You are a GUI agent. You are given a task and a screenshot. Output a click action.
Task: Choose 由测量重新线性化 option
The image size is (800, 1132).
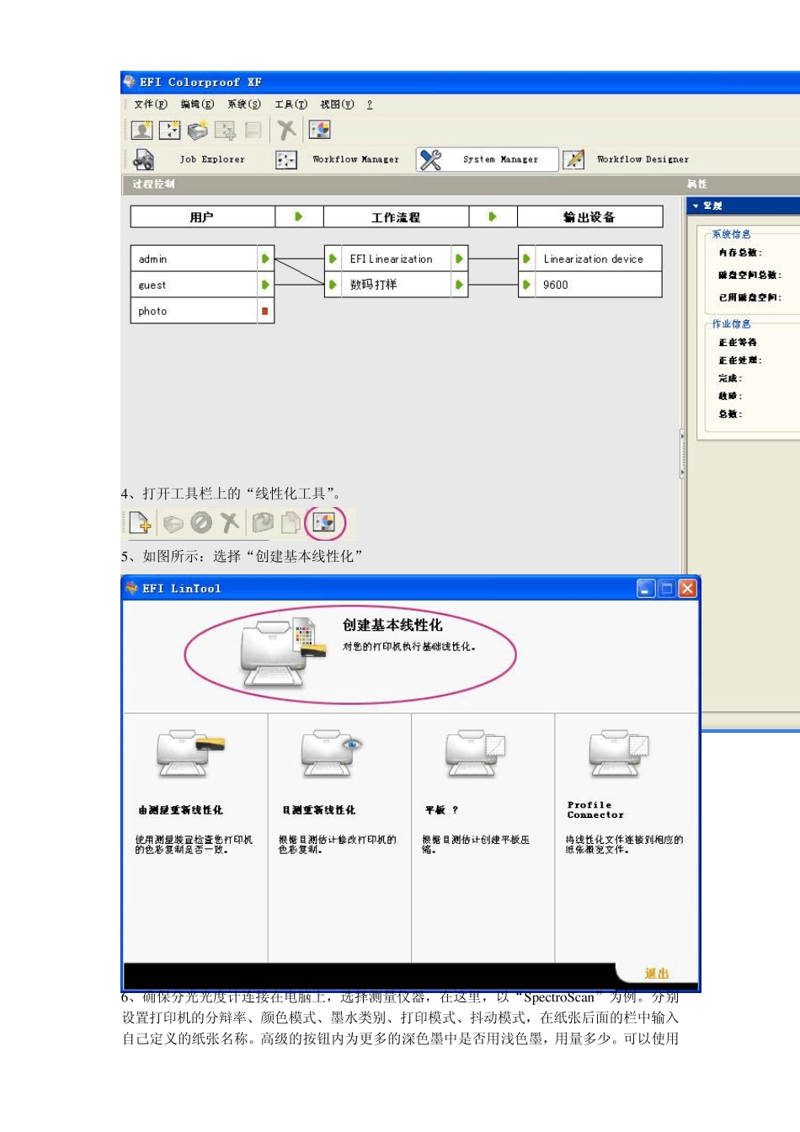(181, 809)
